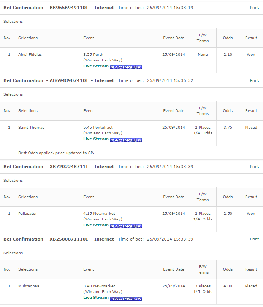
Task: Open Live Stream for 3.40 Newmarket
Action: [96, 298]
